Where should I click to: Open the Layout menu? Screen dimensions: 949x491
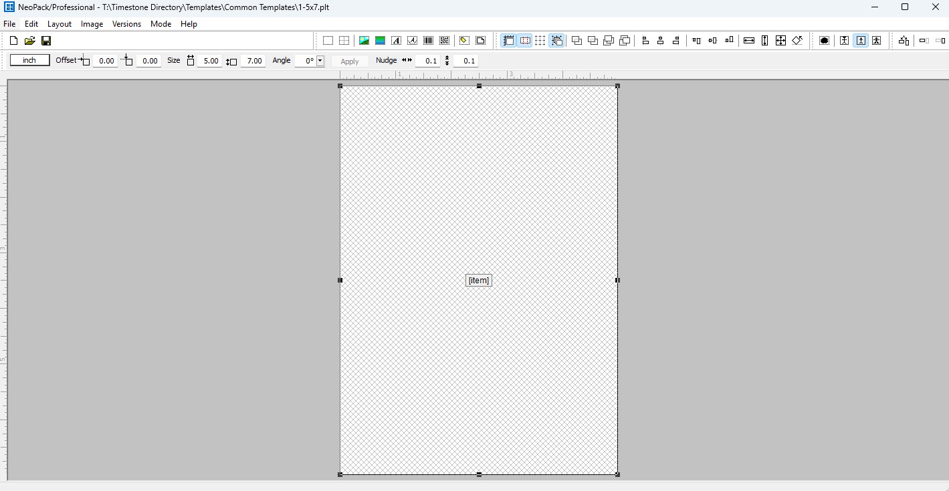pyautogui.click(x=60, y=23)
